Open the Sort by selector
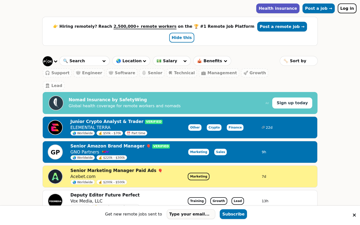The height and width of the screenshot is (225, 360). (x=298, y=61)
